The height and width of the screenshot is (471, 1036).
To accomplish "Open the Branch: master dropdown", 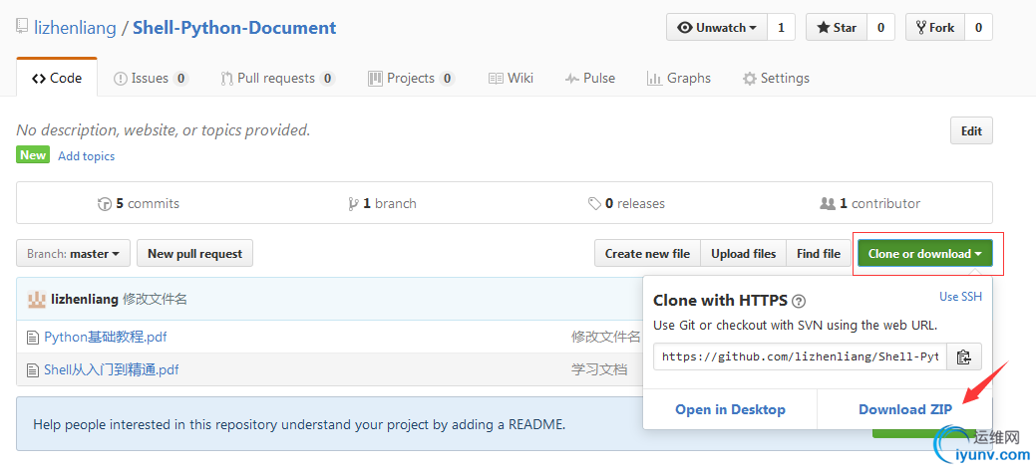I will pyautogui.click(x=74, y=253).
